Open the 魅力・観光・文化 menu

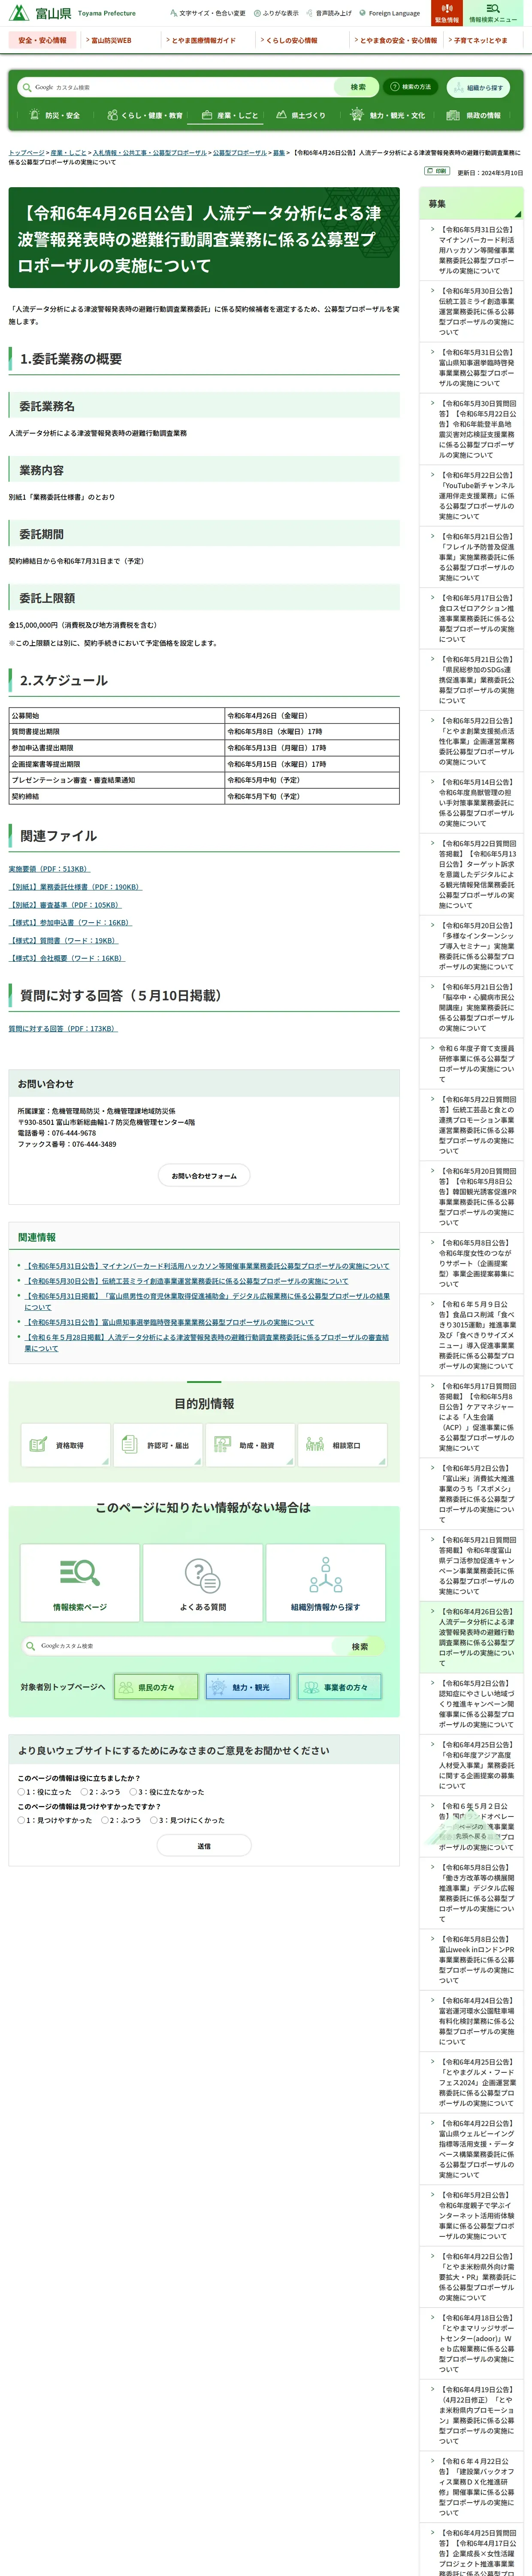click(x=387, y=115)
